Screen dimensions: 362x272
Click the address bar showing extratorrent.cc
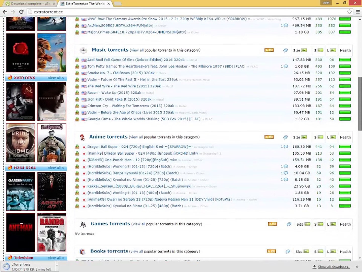pyautogui.click(x=186, y=12)
